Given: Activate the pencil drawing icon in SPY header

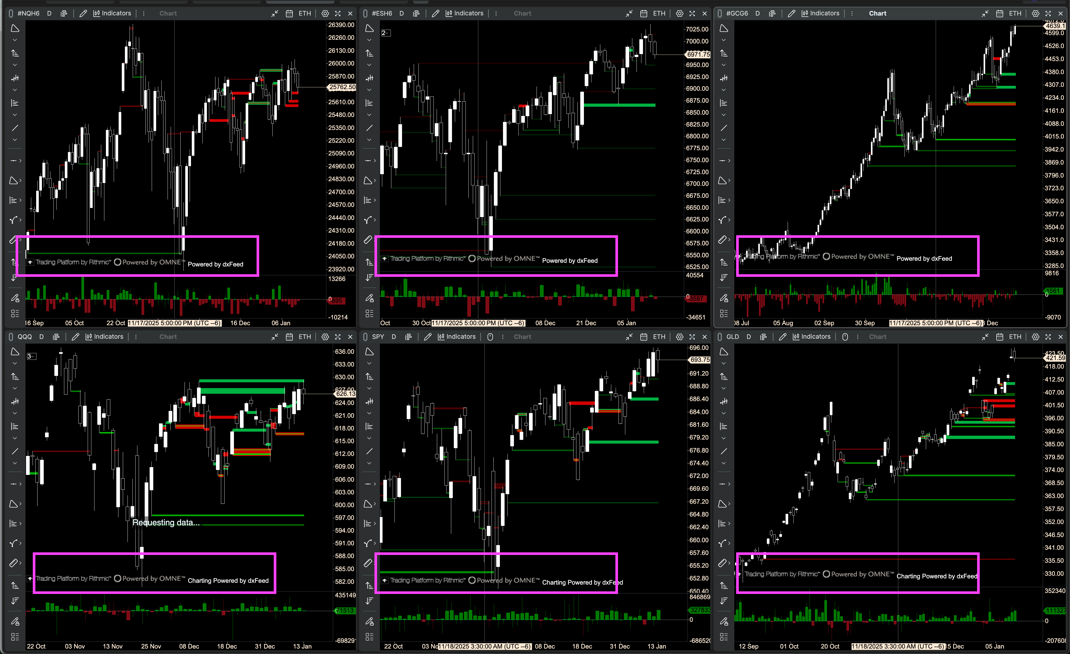Looking at the screenshot, I should pyautogui.click(x=428, y=337).
